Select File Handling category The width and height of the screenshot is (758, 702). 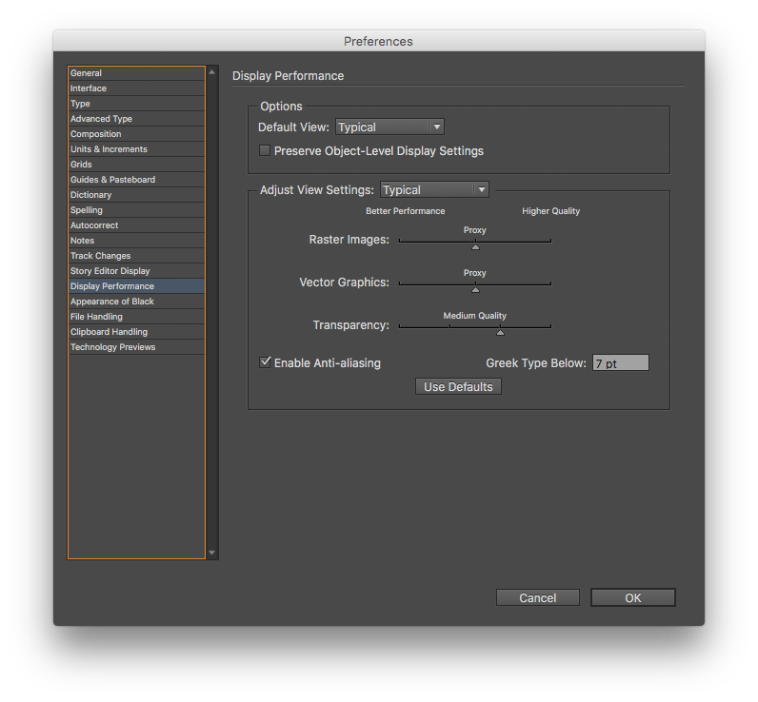pos(136,316)
